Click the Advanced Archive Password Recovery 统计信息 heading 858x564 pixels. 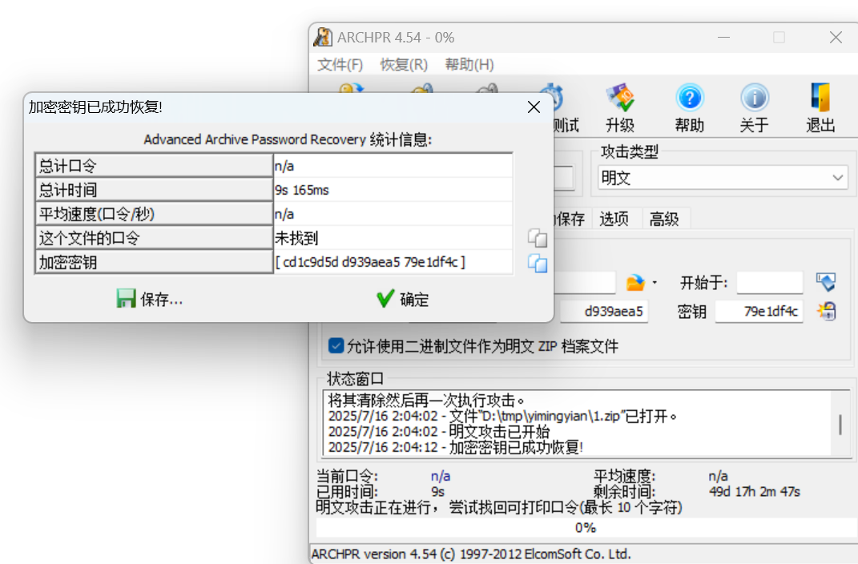point(288,139)
